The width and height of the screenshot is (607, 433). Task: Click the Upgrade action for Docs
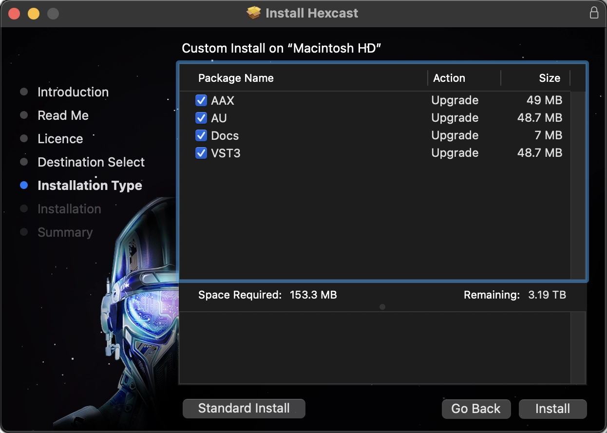point(455,135)
